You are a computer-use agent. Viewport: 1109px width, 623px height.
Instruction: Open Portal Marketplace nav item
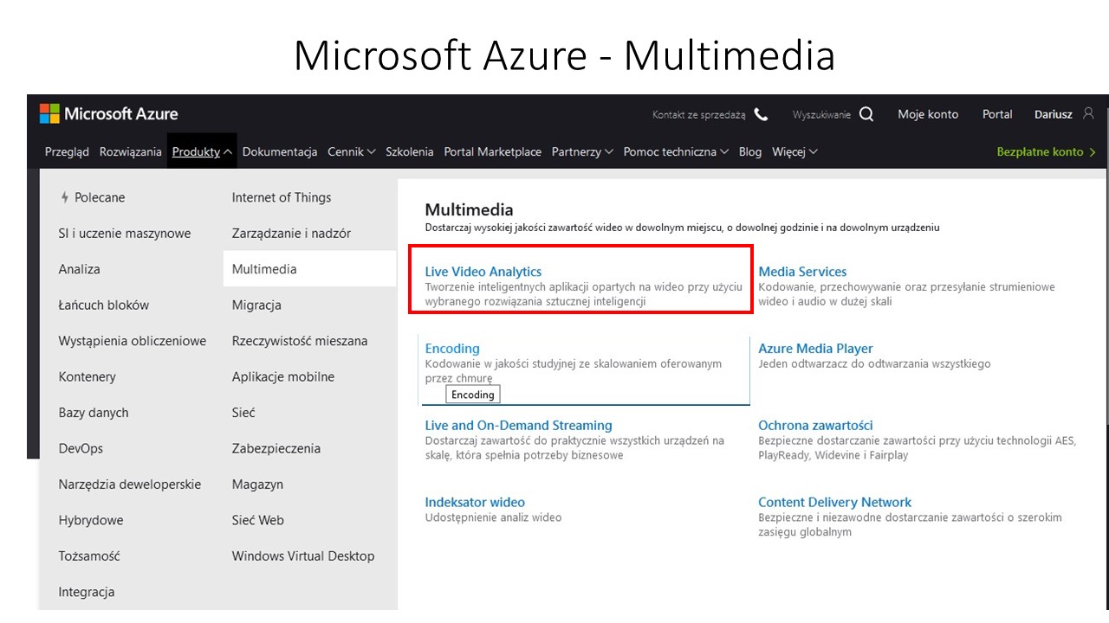click(x=493, y=151)
